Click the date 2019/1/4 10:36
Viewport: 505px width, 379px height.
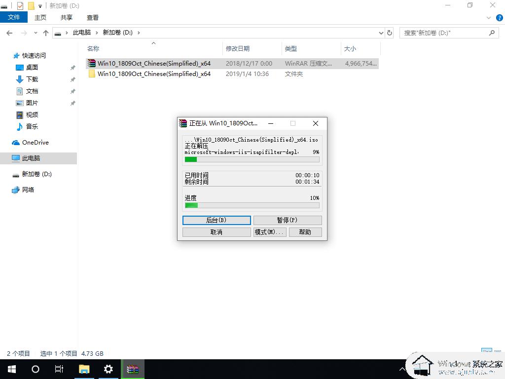tap(248, 74)
